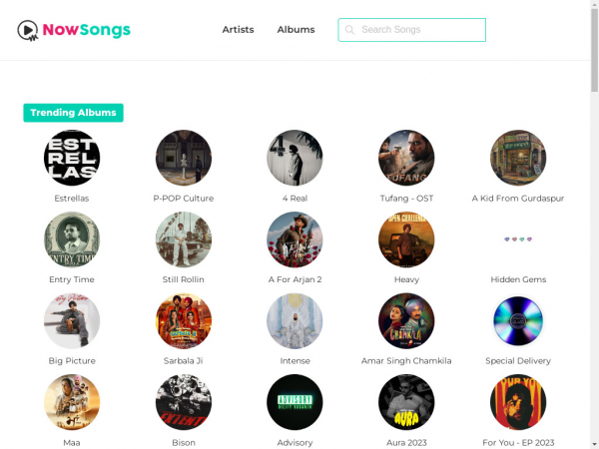The width and height of the screenshot is (599, 449).
Task: Open the Entry Time album cover
Action: [72, 239]
